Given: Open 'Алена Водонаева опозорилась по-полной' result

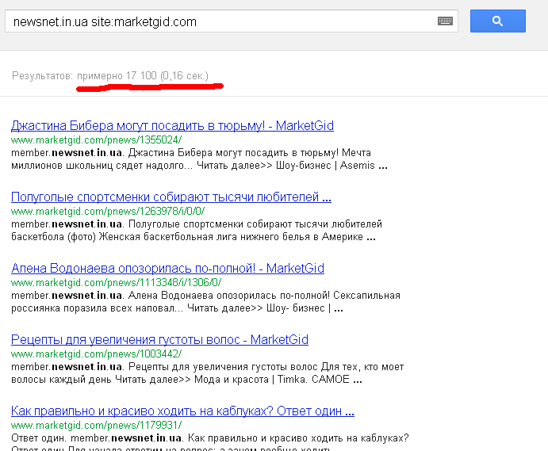Looking at the screenshot, I should (167, 268).
